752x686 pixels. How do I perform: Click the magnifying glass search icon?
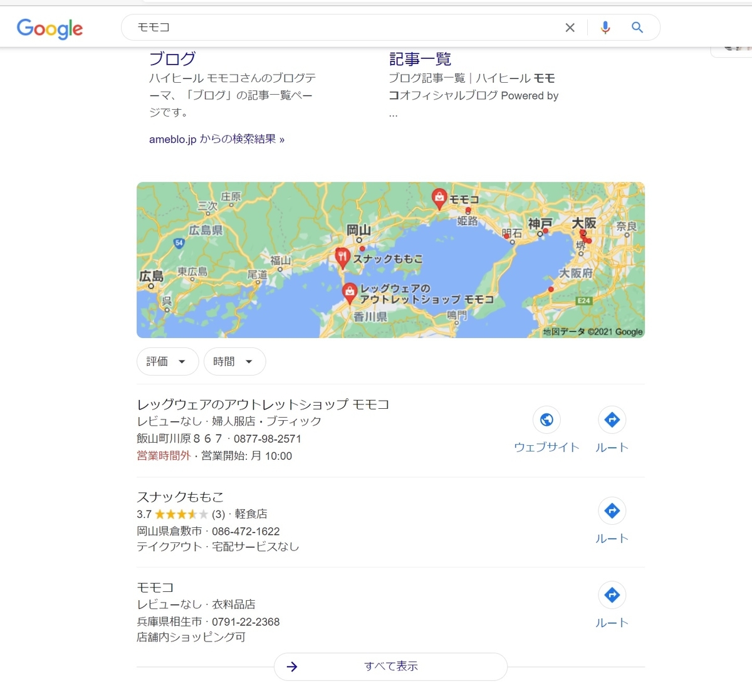pyautogui.click(x=637, y=28)
